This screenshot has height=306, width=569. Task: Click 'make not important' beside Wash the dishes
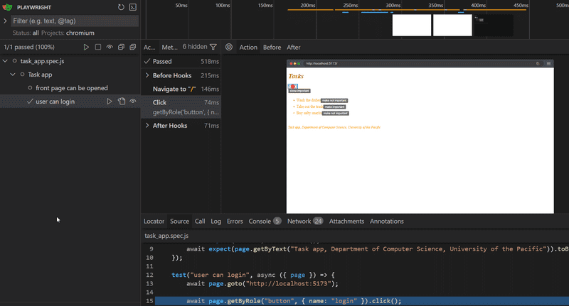tap(334, 100)
